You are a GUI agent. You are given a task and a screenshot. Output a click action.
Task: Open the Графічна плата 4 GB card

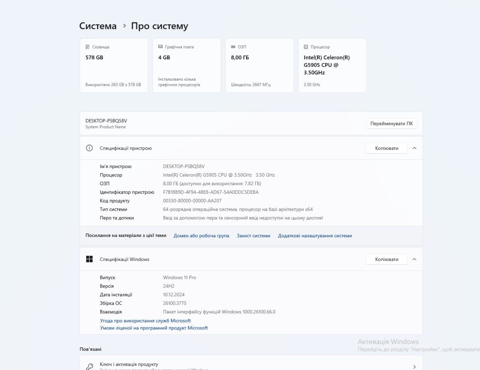pyautogui.click(x=187, y=65)
